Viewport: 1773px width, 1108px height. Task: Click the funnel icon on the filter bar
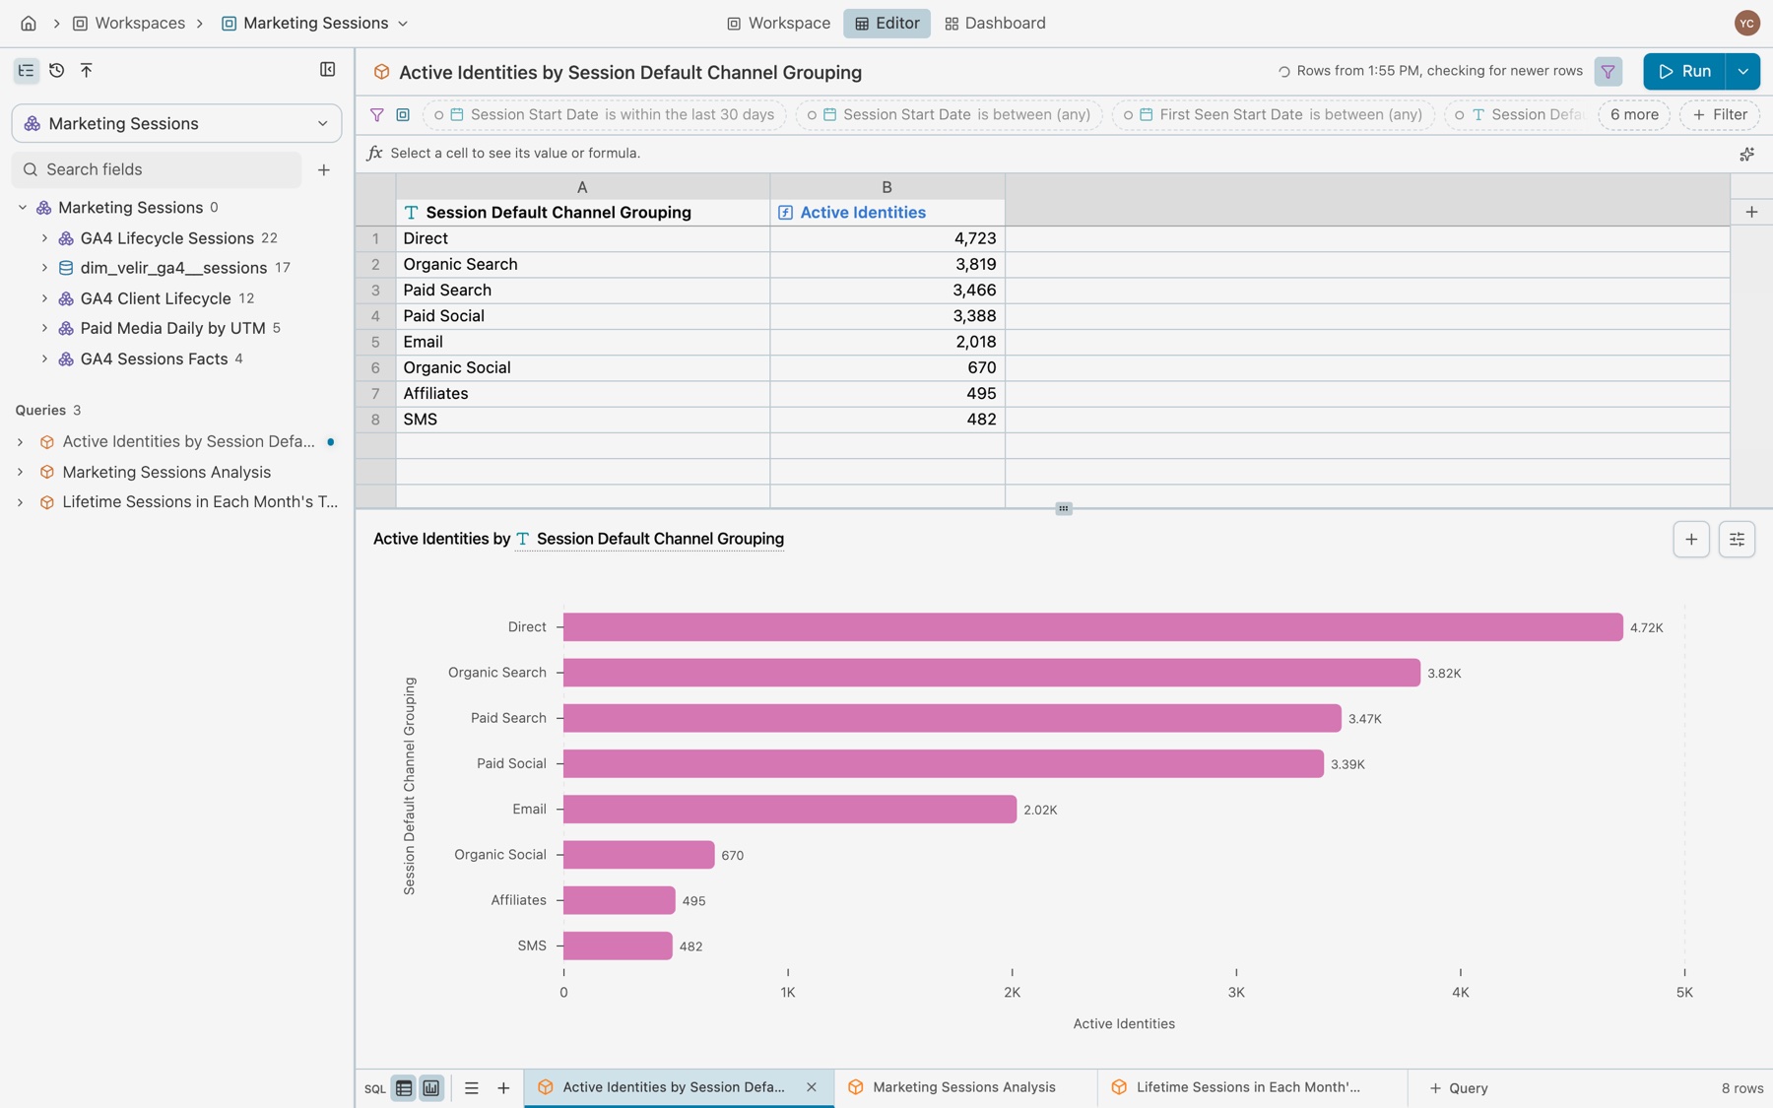pyautogui.click(x=376, y=115)
